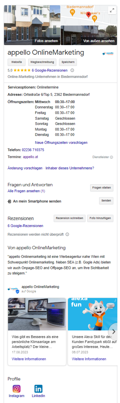The image size is (120, 403).
Task: Open the Biedermannsdorf map thumbnail
Action: pos(89,15)
